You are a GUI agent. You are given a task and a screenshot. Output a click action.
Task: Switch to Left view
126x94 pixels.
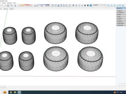pyautogui.click(x=67, y=5)
